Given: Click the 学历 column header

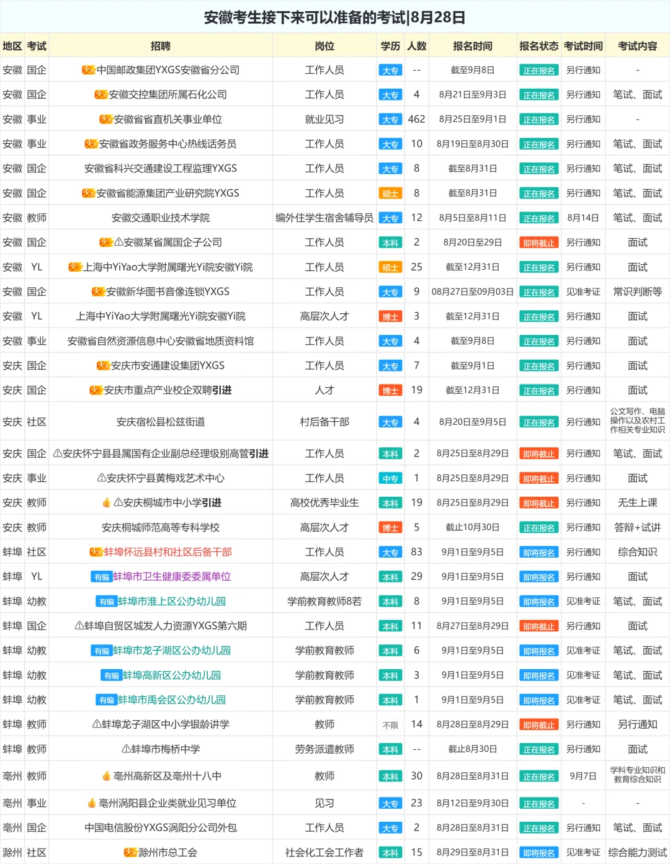Looking at the screenshot, I should point(390,46).
